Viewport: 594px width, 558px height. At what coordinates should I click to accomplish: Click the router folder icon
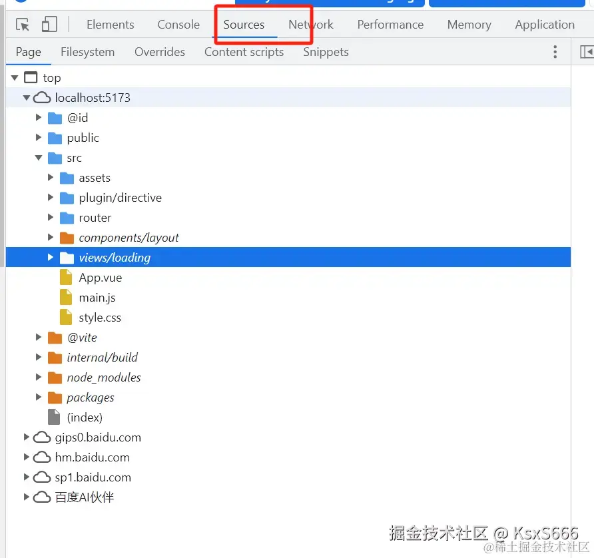[x=67, y=218]
